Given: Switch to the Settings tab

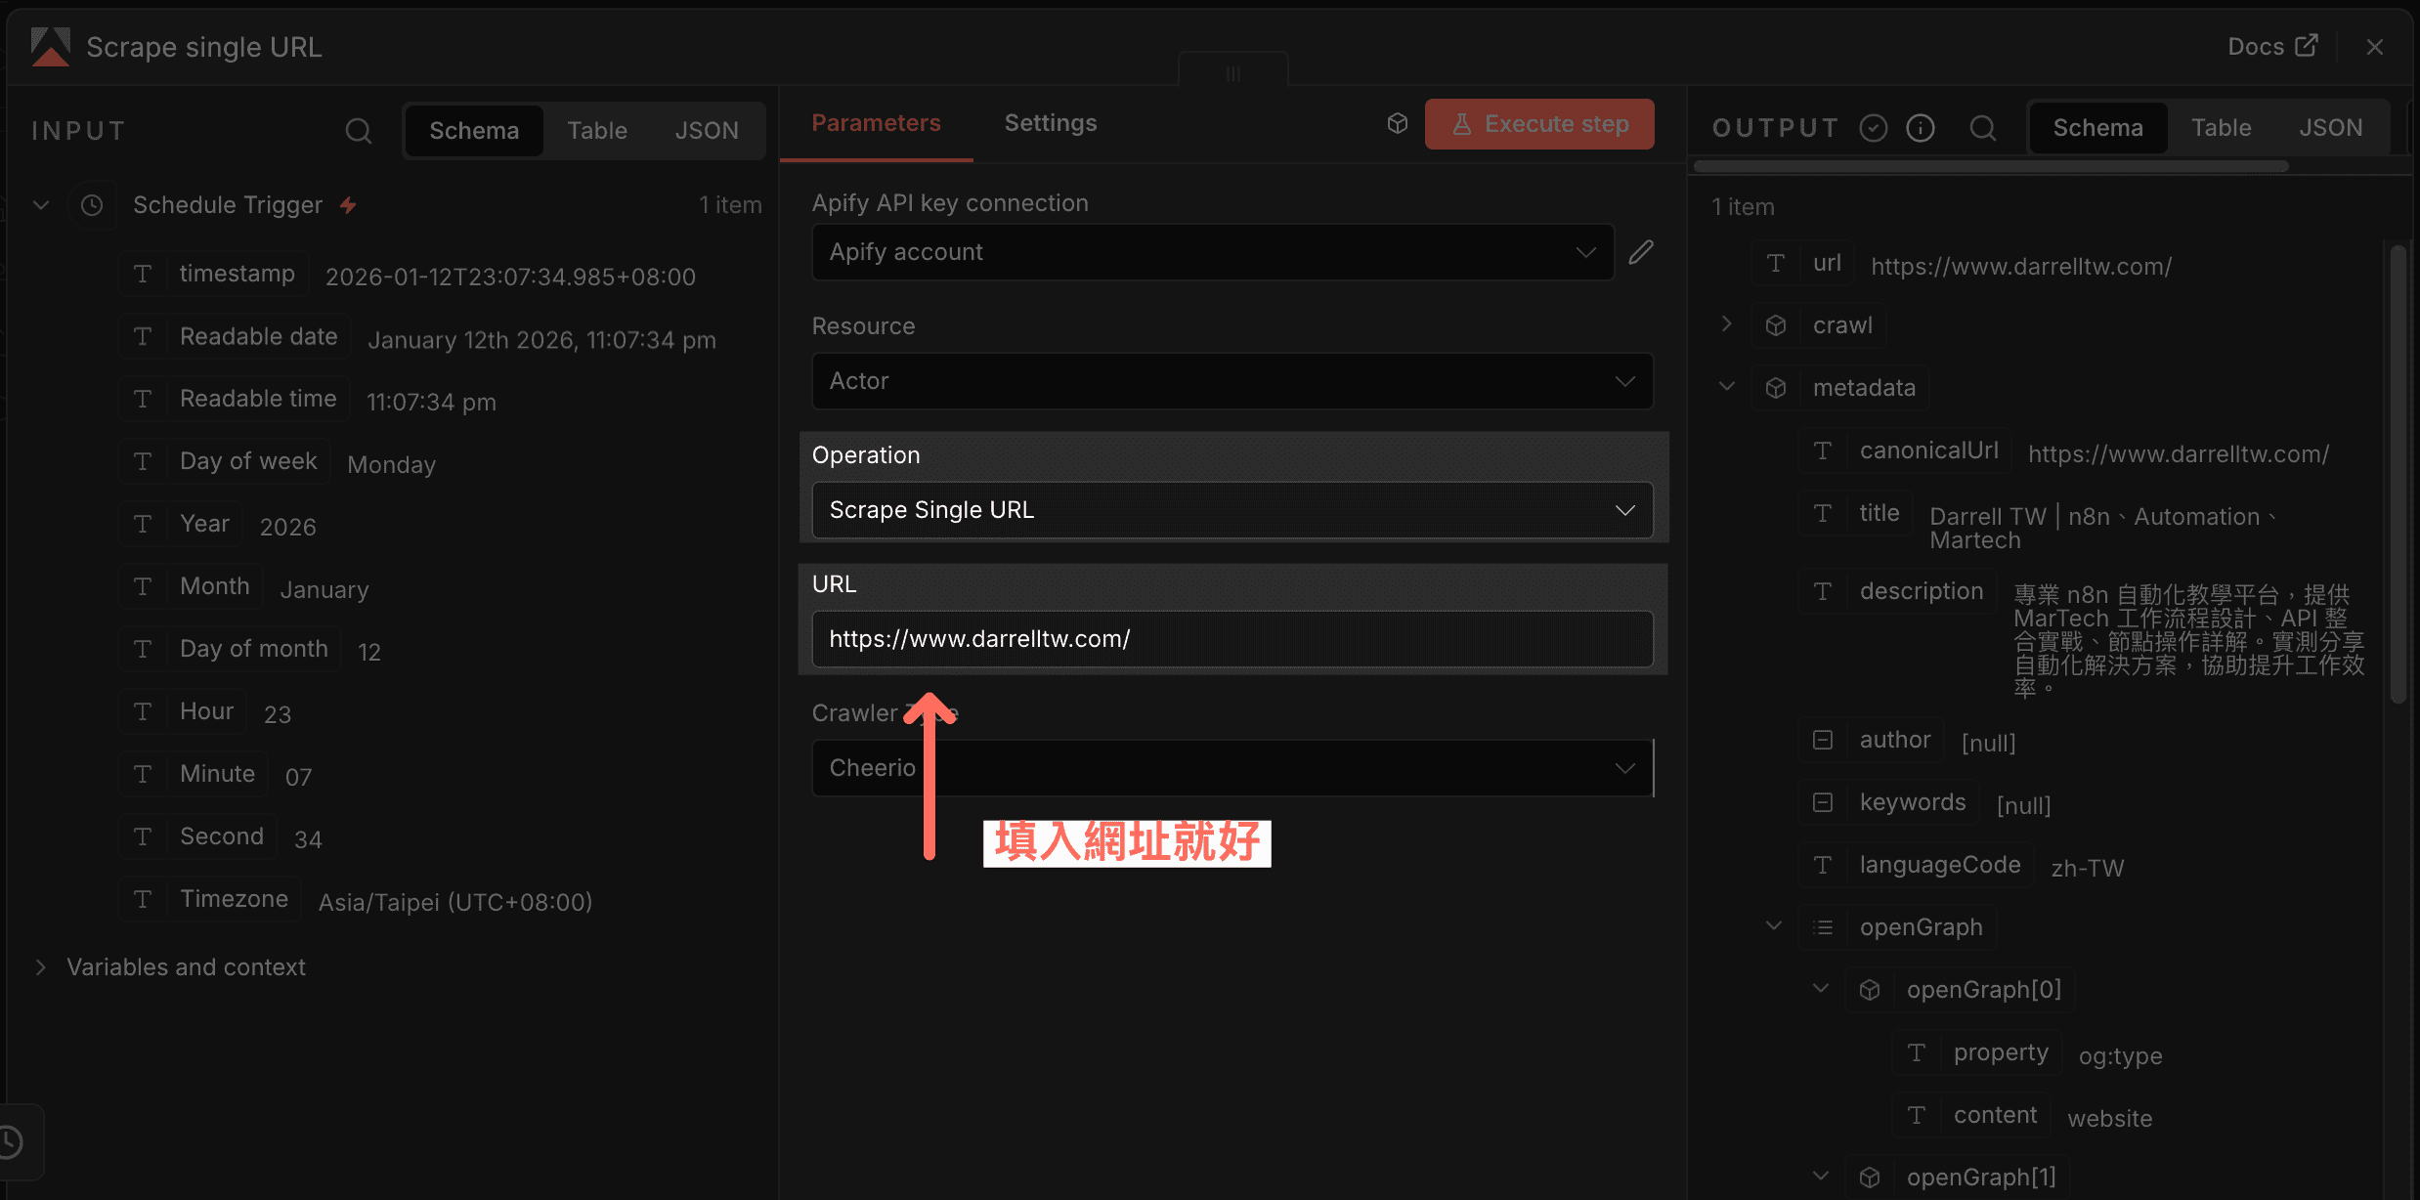Looking at the screenshot, I should pyautogui.click(x=1050, y=122).
